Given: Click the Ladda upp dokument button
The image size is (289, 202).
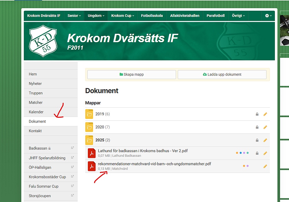Looking at the screenshot, I should 222,74.
